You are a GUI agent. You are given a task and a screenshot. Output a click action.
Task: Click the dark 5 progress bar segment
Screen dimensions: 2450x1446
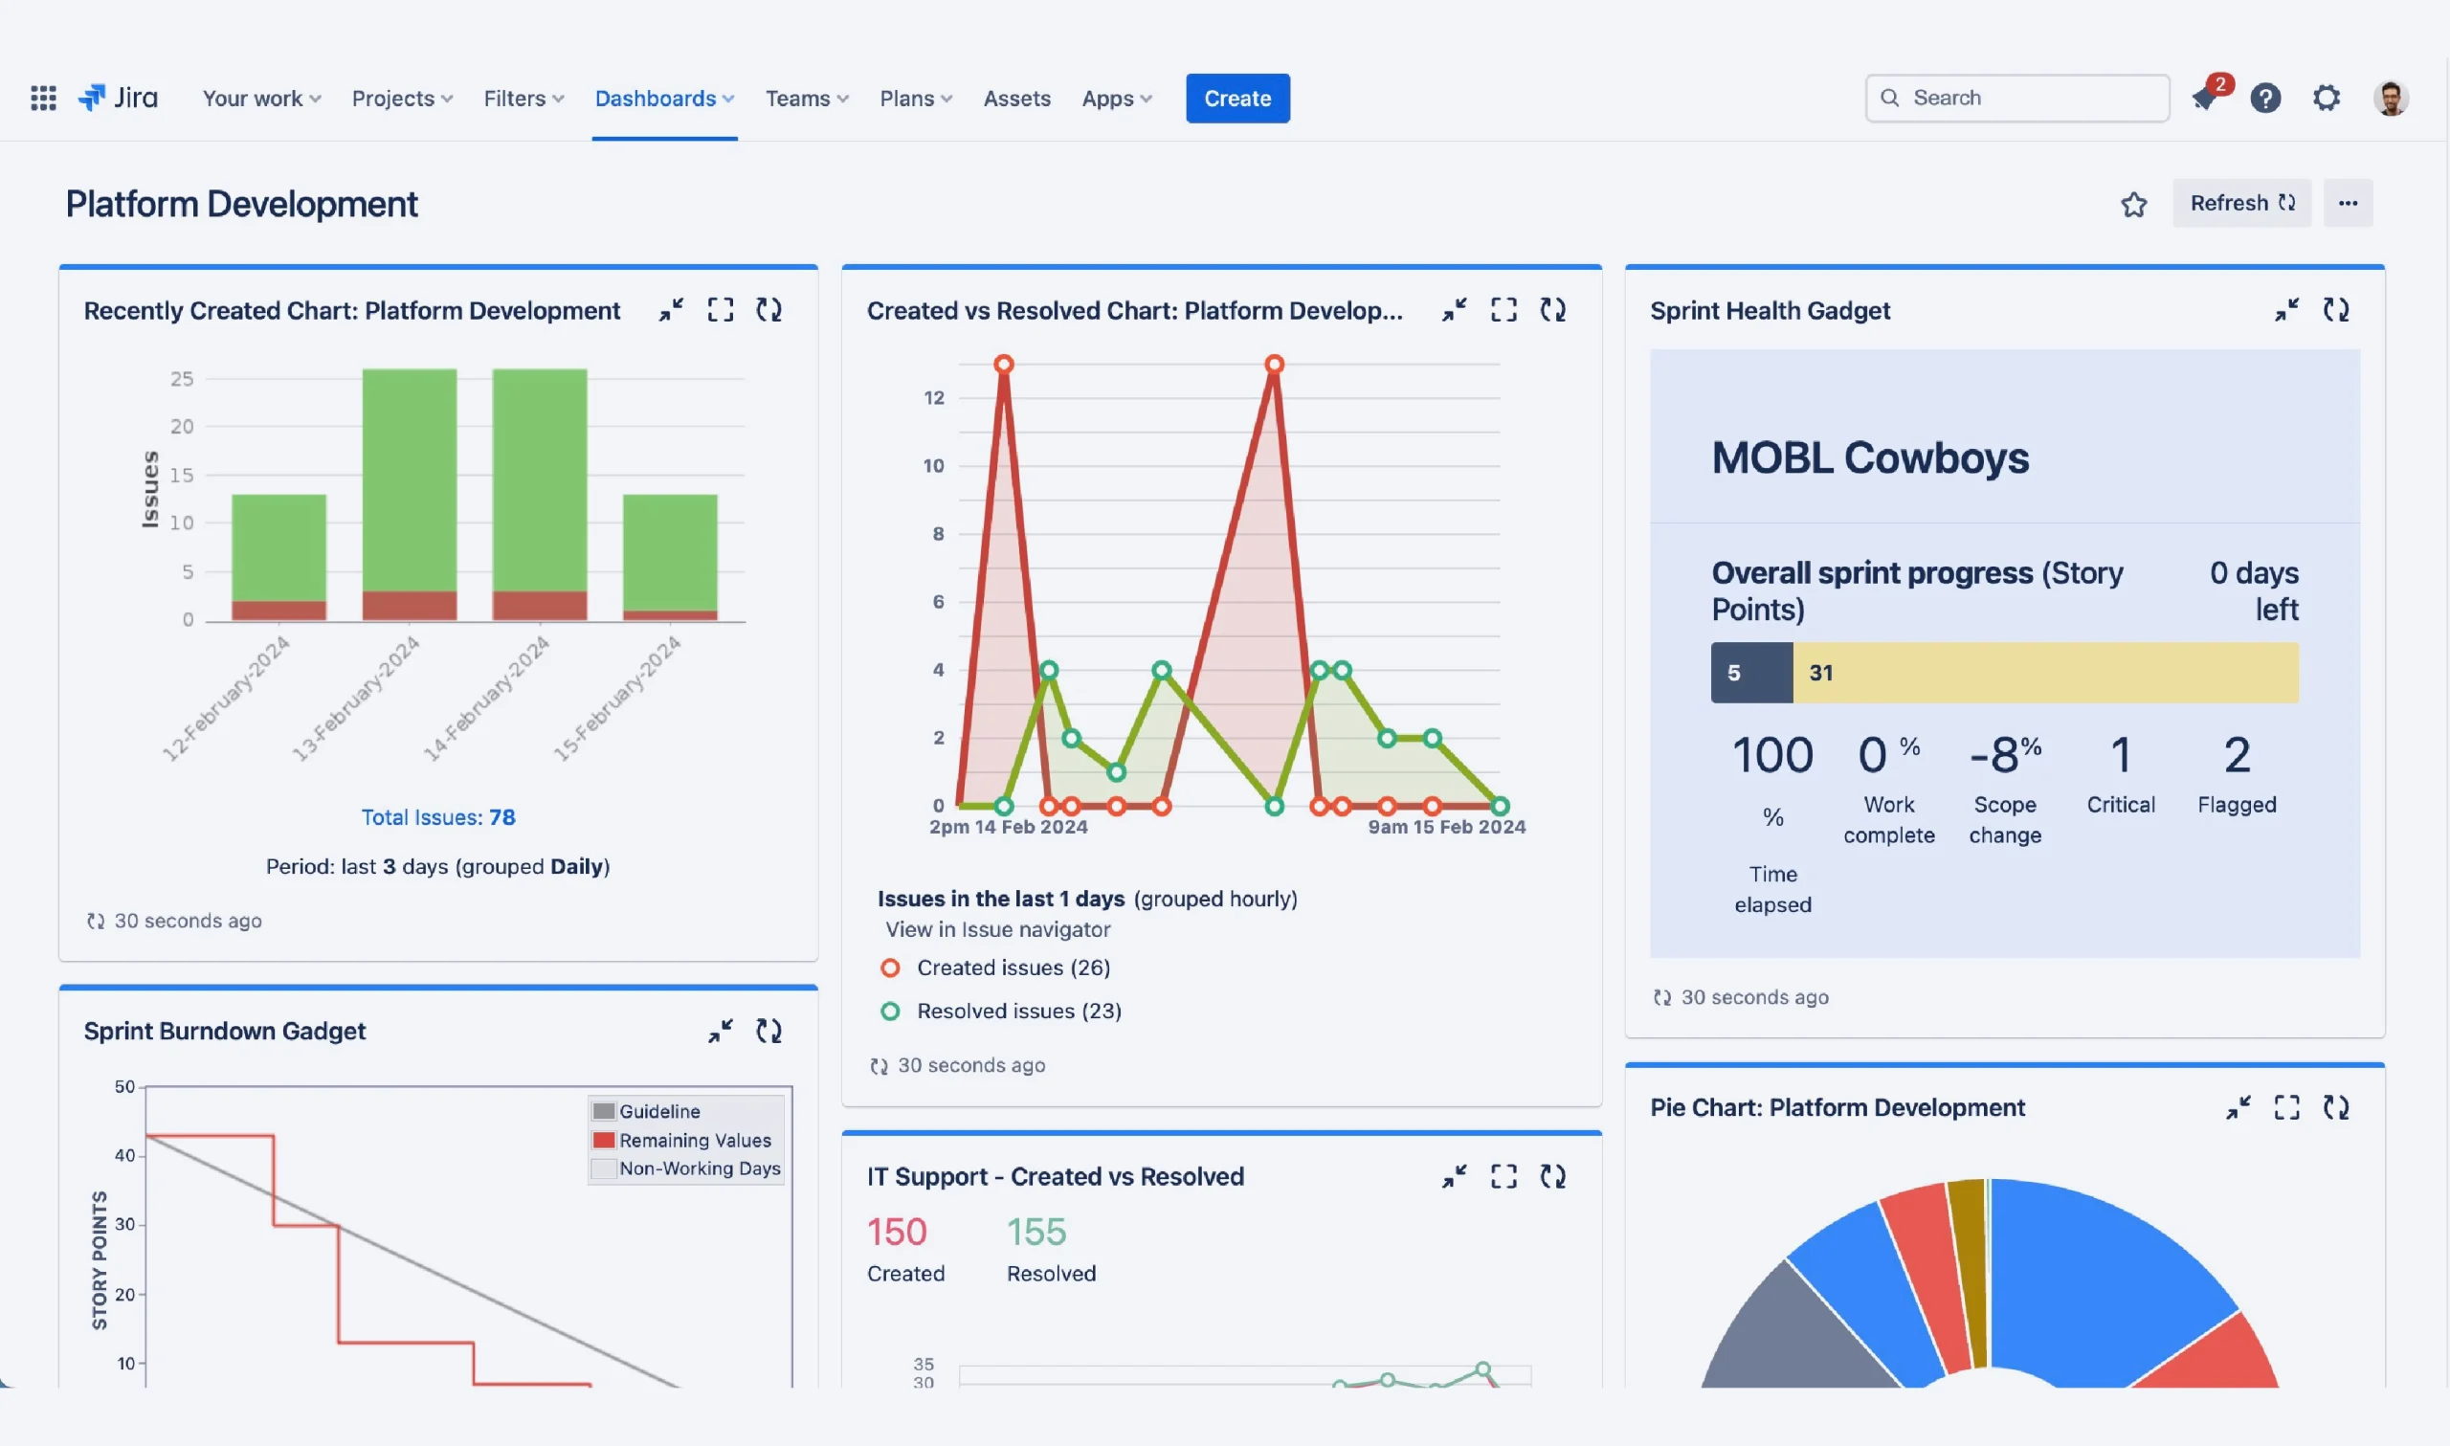(x=1751, y=673)
